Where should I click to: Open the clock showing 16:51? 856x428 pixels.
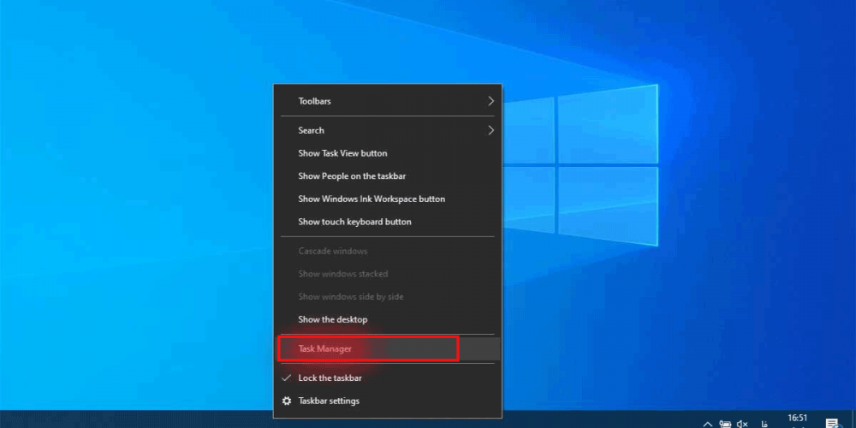pos(798,419)
